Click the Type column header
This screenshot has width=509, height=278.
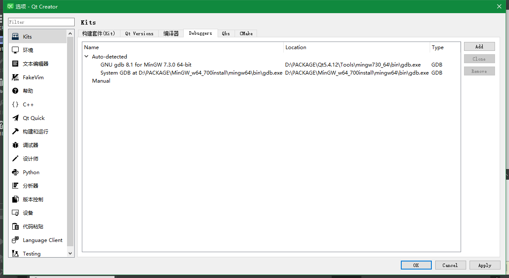point(445,47)
